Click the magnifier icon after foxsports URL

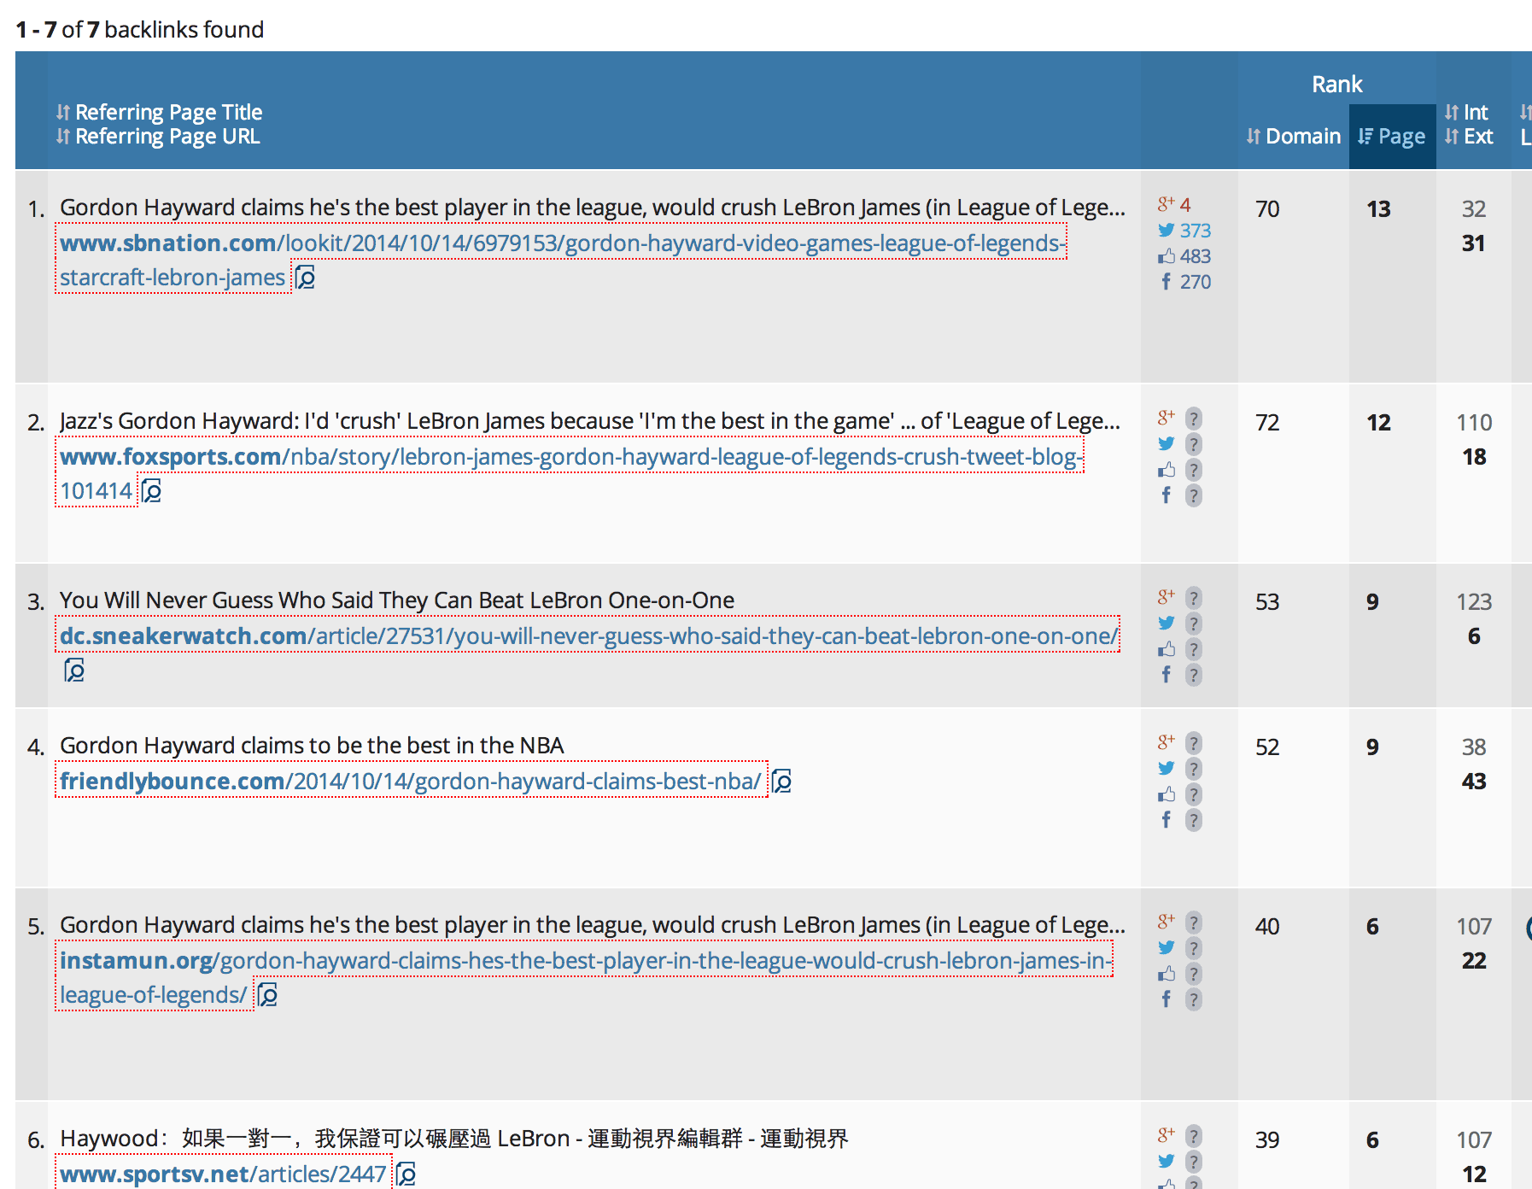[x=152, y=491]
